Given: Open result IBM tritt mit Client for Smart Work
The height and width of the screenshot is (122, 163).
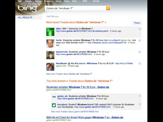Looking at the screenshot, I should (85, 117).
